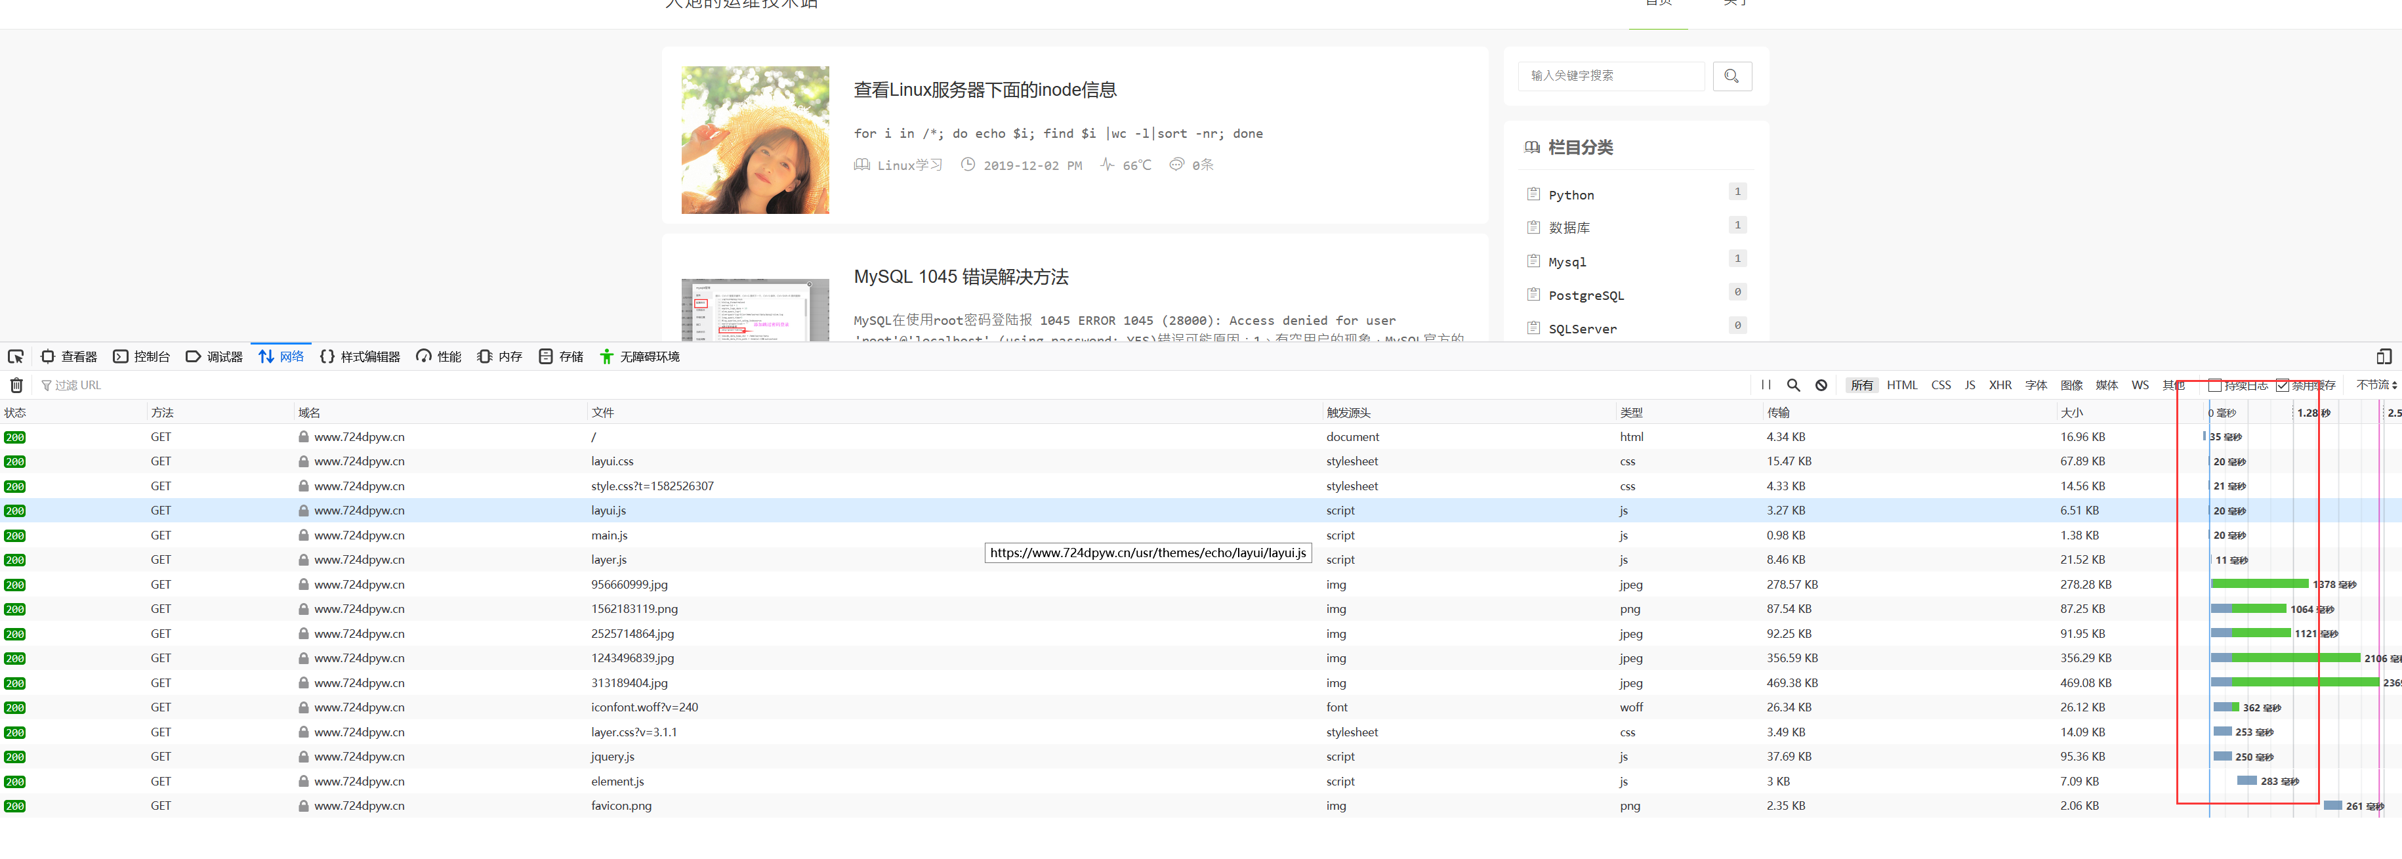This screenshot has width=2402, height=859.
Task: Open the Python category link
Action: click(1571, 196)
